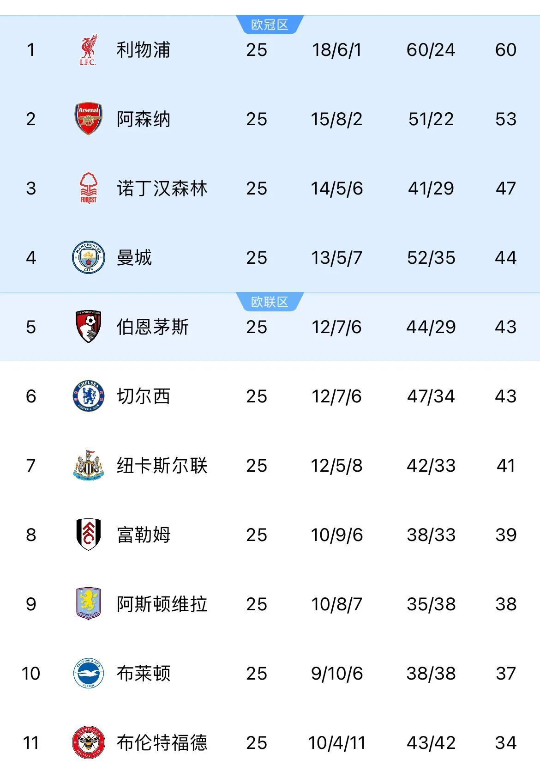Tap 布莱顿 win-draw-loss record 9/10/6
Screen dimensions: 540x766
pos(336,674)
